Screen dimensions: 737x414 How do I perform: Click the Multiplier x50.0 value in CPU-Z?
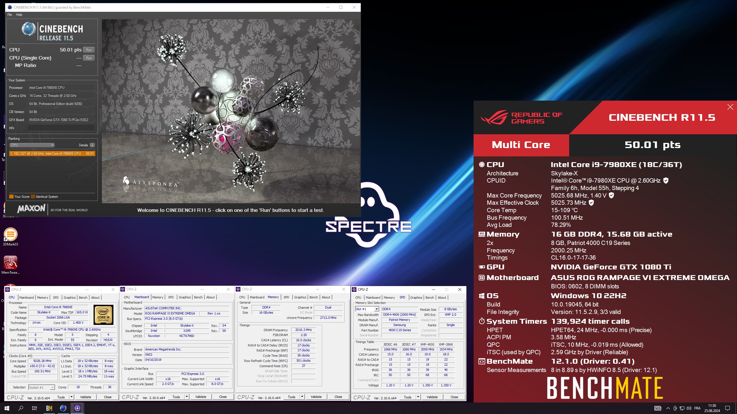[x=43, y=366]
